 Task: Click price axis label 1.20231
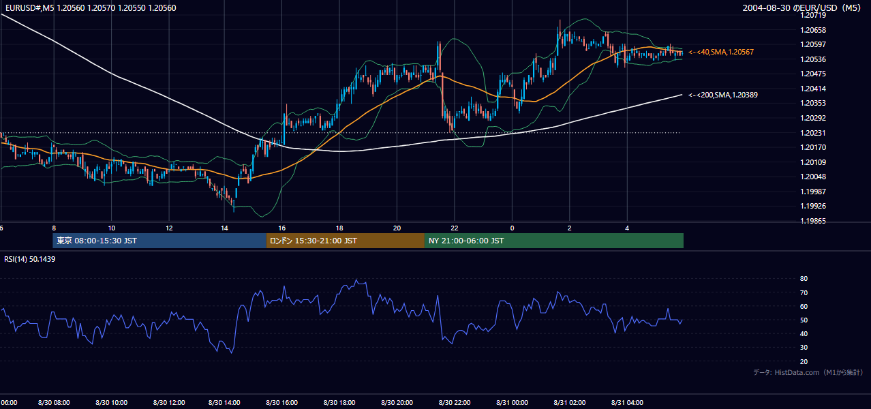coord(813,133)
